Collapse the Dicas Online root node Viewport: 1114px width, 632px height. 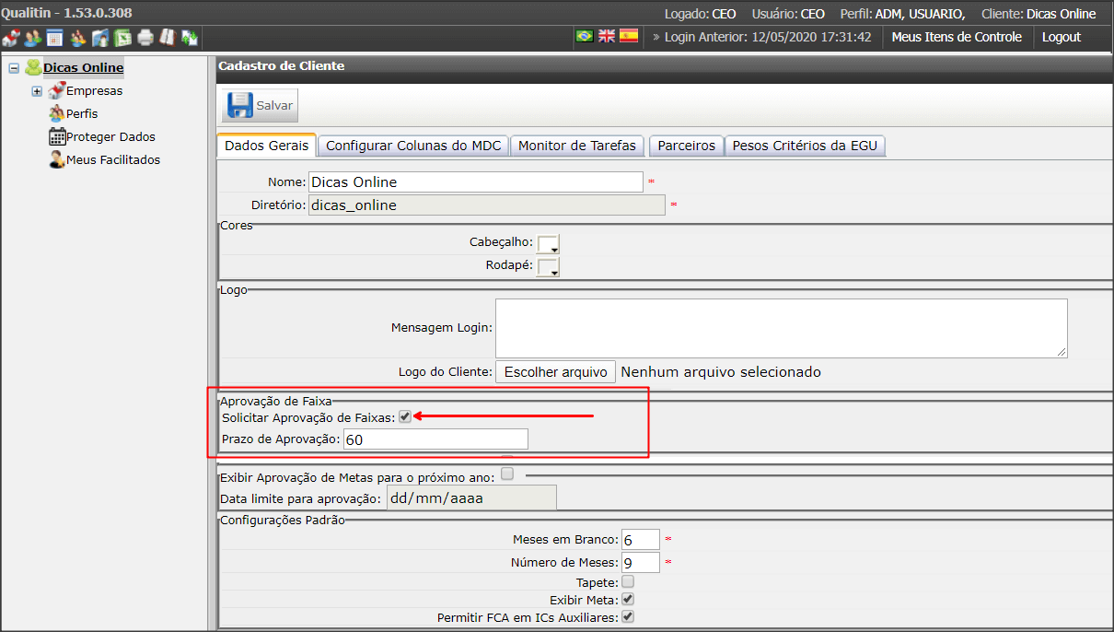point(14,68)
